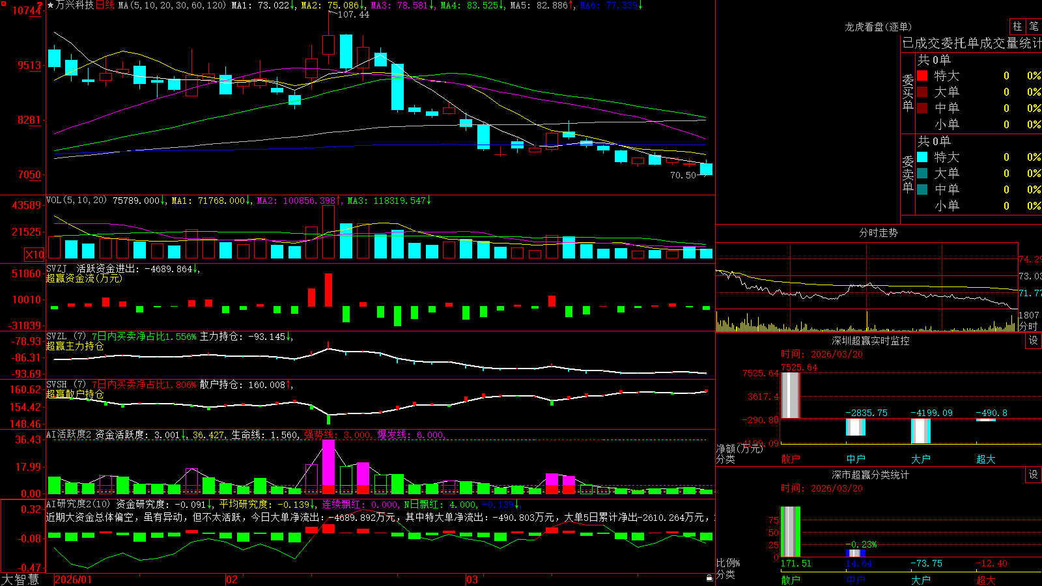Click the 平均研究度: -0.139 label
Image resolution: width=1042 pixels, height=586 pixels.
click(268, 504)
